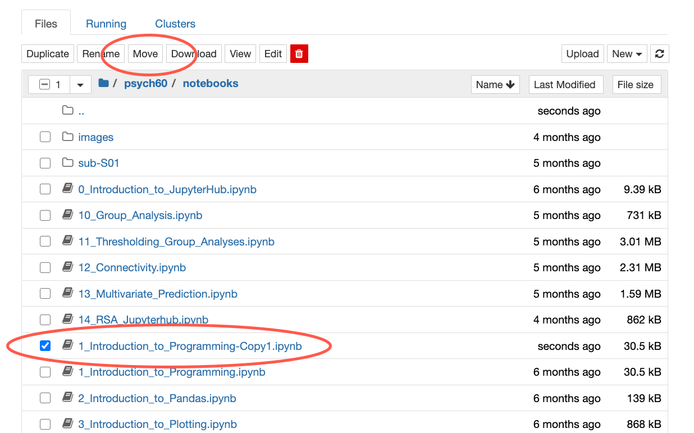Uncheck the 1_Introduction_to_Programming-Copy1.ipynb checkbox

[45, 346]
